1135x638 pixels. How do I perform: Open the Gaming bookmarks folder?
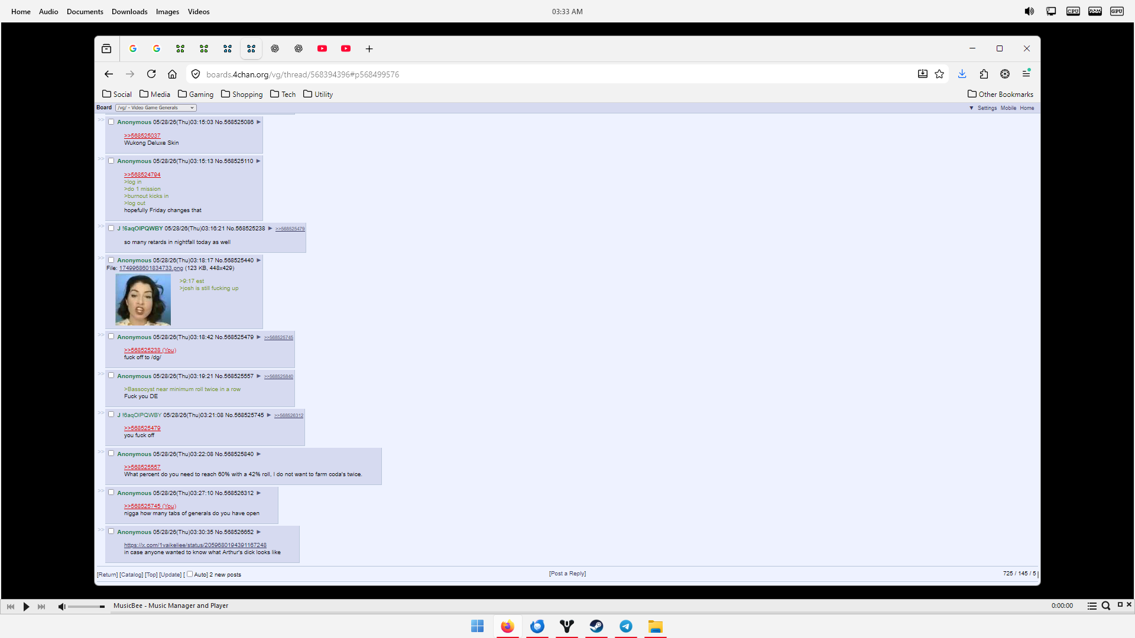click(x=196, y=94)
